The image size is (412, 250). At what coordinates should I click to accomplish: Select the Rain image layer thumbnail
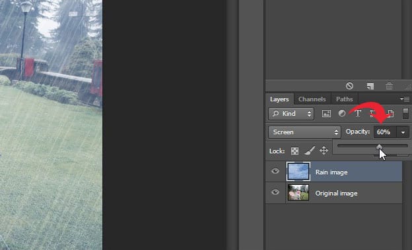tap(298, 172)
